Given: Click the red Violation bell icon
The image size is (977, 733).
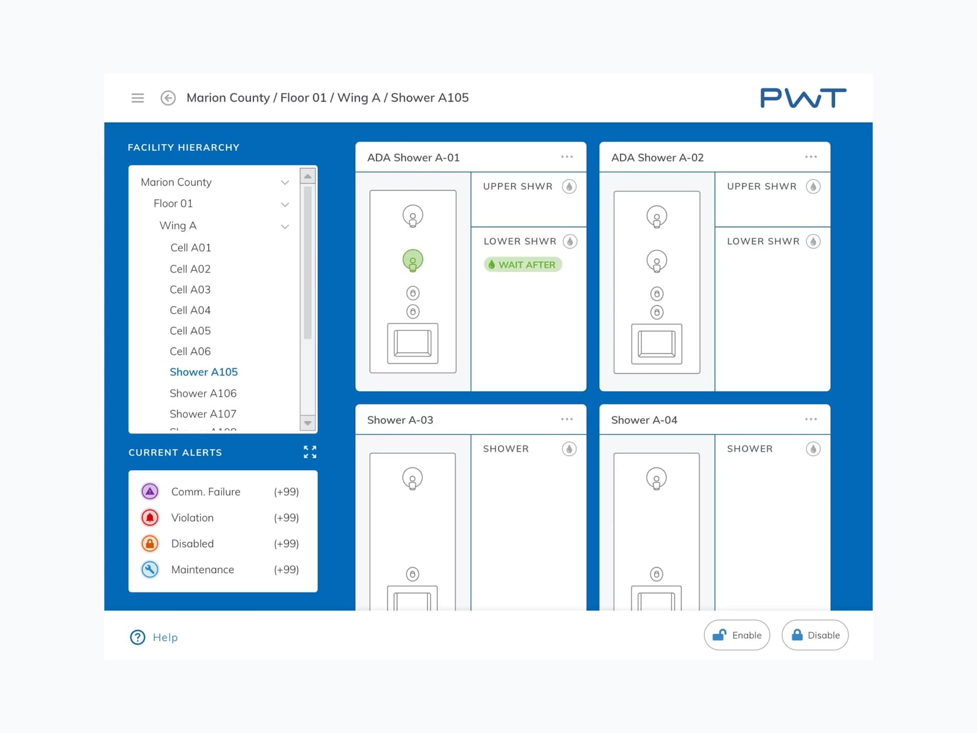Looking at the screenshot, I should [x=150, y=517].
